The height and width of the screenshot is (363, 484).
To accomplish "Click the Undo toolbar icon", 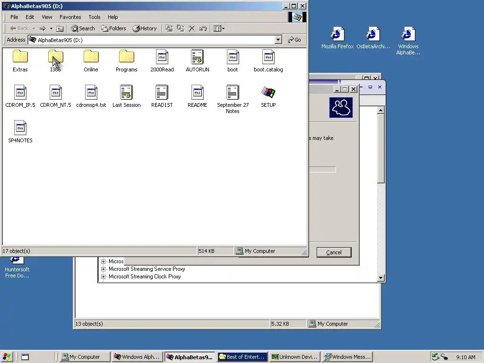I will point(203,28).
